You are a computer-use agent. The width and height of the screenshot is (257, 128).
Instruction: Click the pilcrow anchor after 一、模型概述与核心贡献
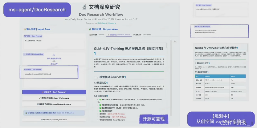click(125, 77)
